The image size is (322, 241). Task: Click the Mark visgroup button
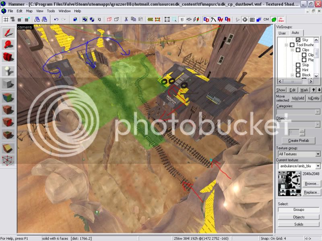pyautogui.click(x=304, y=90)
